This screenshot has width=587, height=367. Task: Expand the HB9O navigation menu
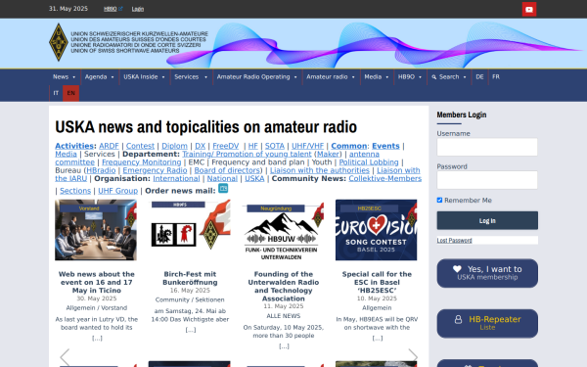[x=410, y=76]
